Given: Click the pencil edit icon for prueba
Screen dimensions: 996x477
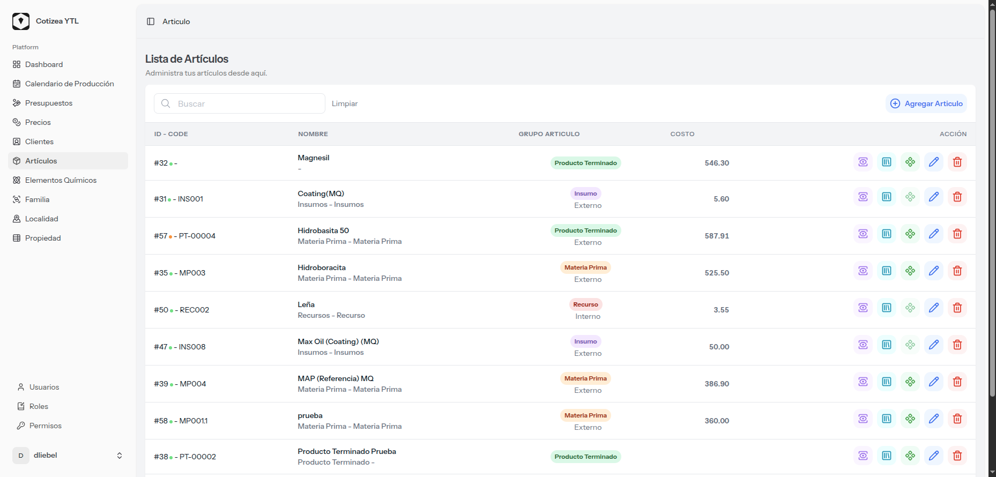Looking at the screenshot, I should (933, 419).
